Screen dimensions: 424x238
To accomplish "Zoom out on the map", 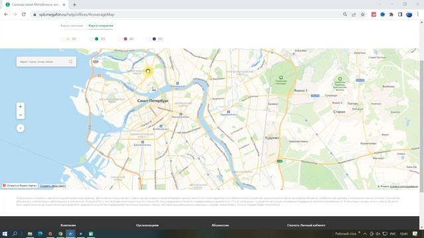I will click(x=21, y=115).
